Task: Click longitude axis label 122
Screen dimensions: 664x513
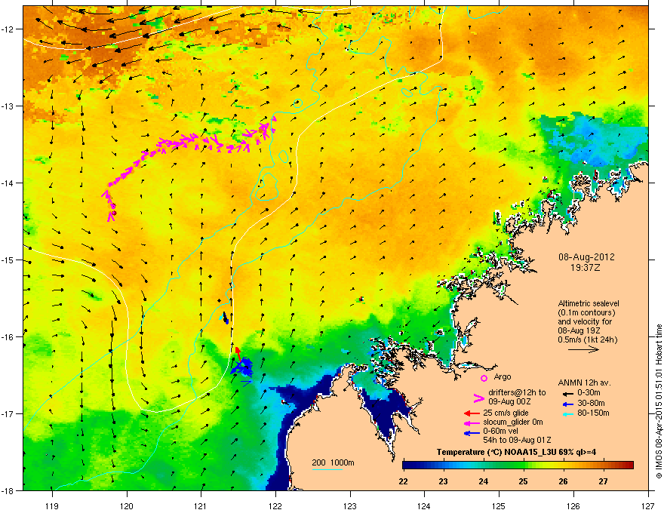Action: click(275, 505)
